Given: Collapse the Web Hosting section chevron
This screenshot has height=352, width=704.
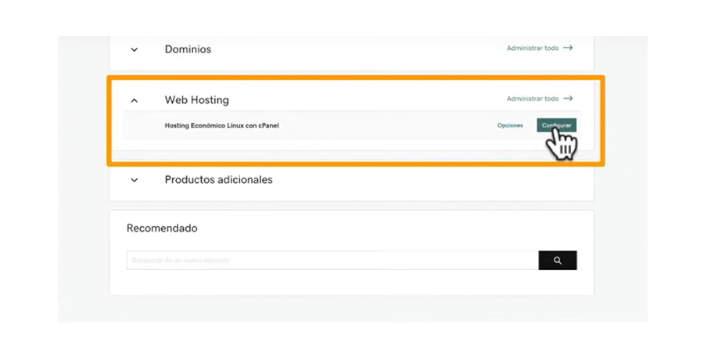Looking at the screenshot, I should pyautogui.click(x=135, y=101).
